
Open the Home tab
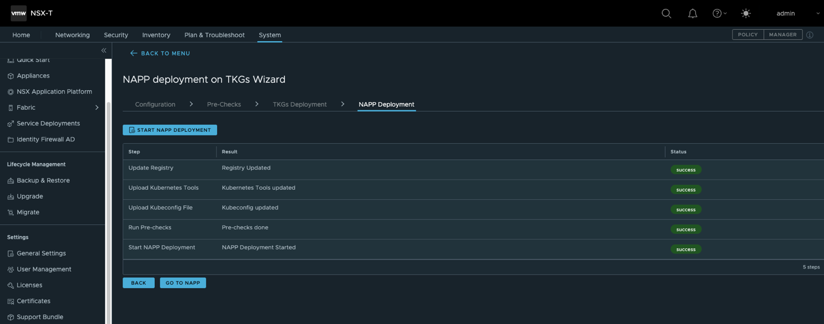tap(21, 35)
